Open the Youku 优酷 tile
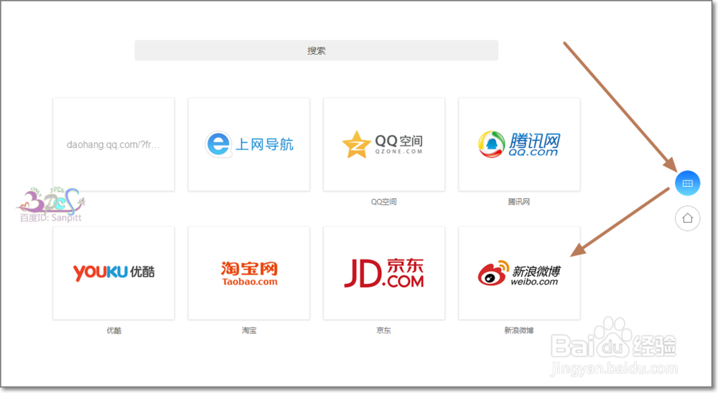718x393 pixels. click(x=113, y=273)
